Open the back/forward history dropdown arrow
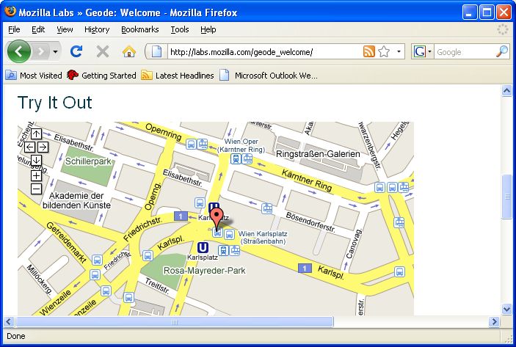 click(55, 51)
